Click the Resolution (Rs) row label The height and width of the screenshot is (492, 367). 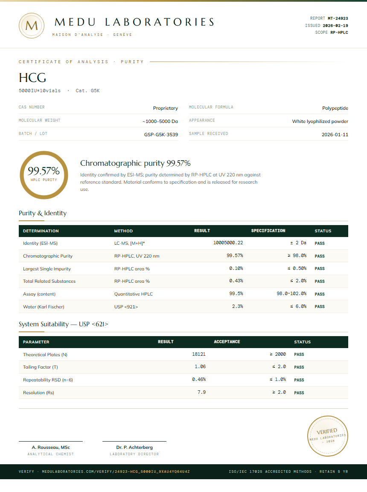point(38,393)
